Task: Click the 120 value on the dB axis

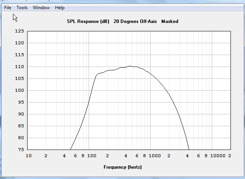Action: tap(19, 43)
